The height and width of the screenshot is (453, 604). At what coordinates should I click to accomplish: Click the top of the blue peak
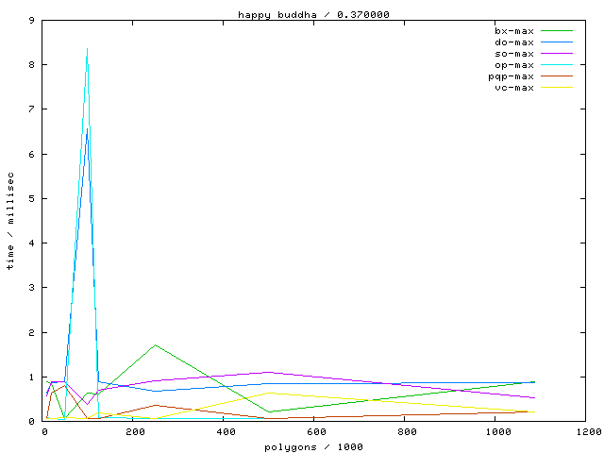click(x=87, y=129)
